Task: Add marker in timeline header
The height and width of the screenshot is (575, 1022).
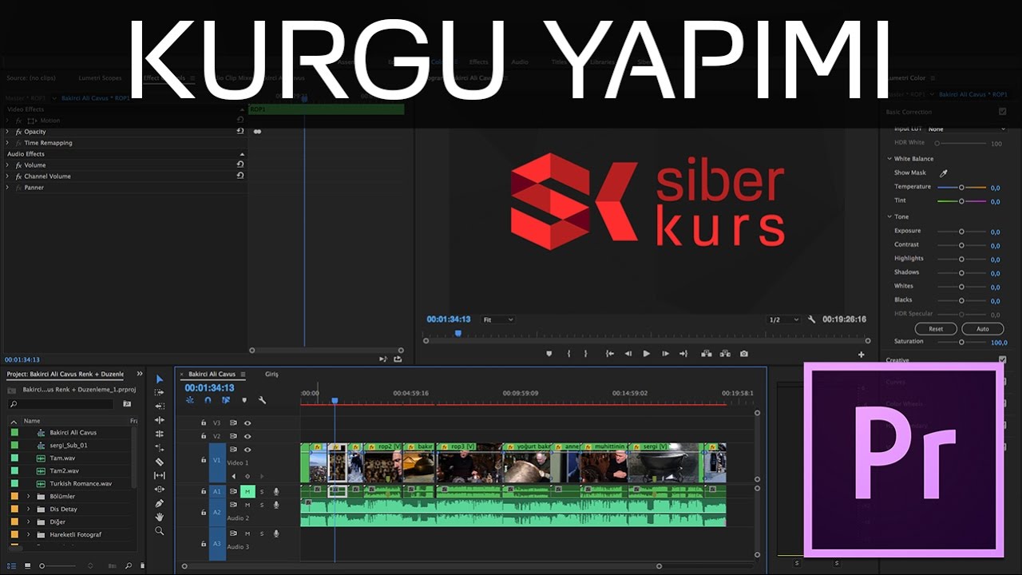Action: pos(244,400)
